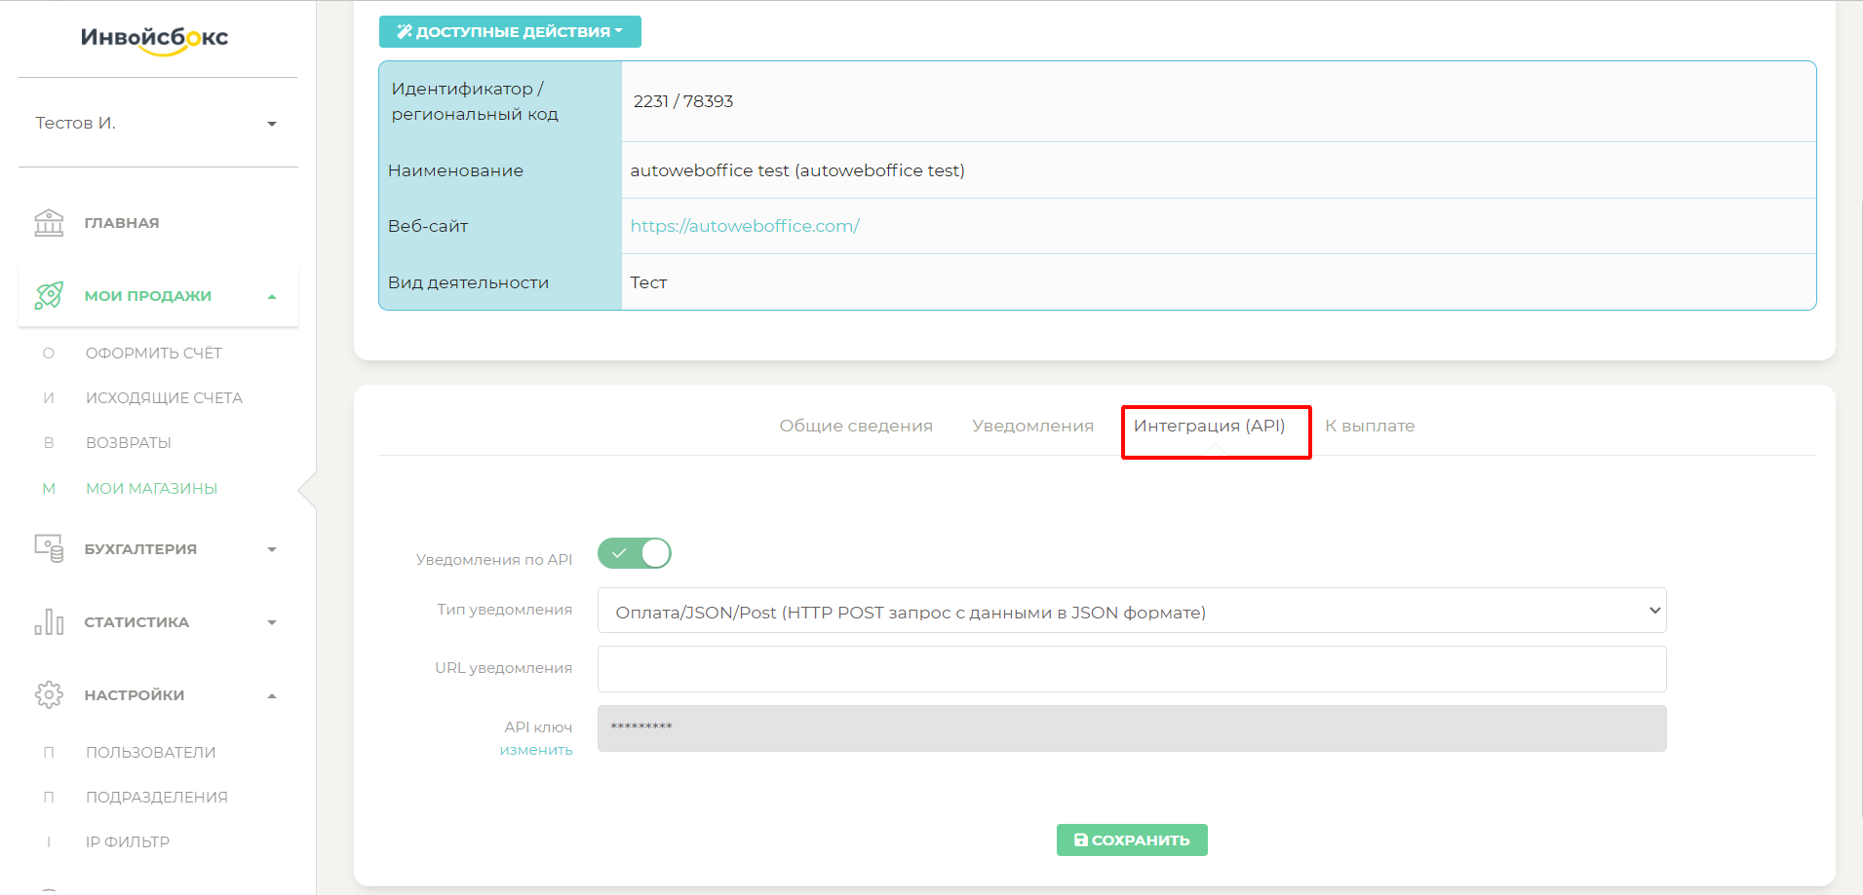Open Исходящие счета in the sidebar
The image size is (1863, 895).
(x=164, y=398)
